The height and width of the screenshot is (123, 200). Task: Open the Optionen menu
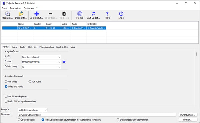[x=29, y=8]
